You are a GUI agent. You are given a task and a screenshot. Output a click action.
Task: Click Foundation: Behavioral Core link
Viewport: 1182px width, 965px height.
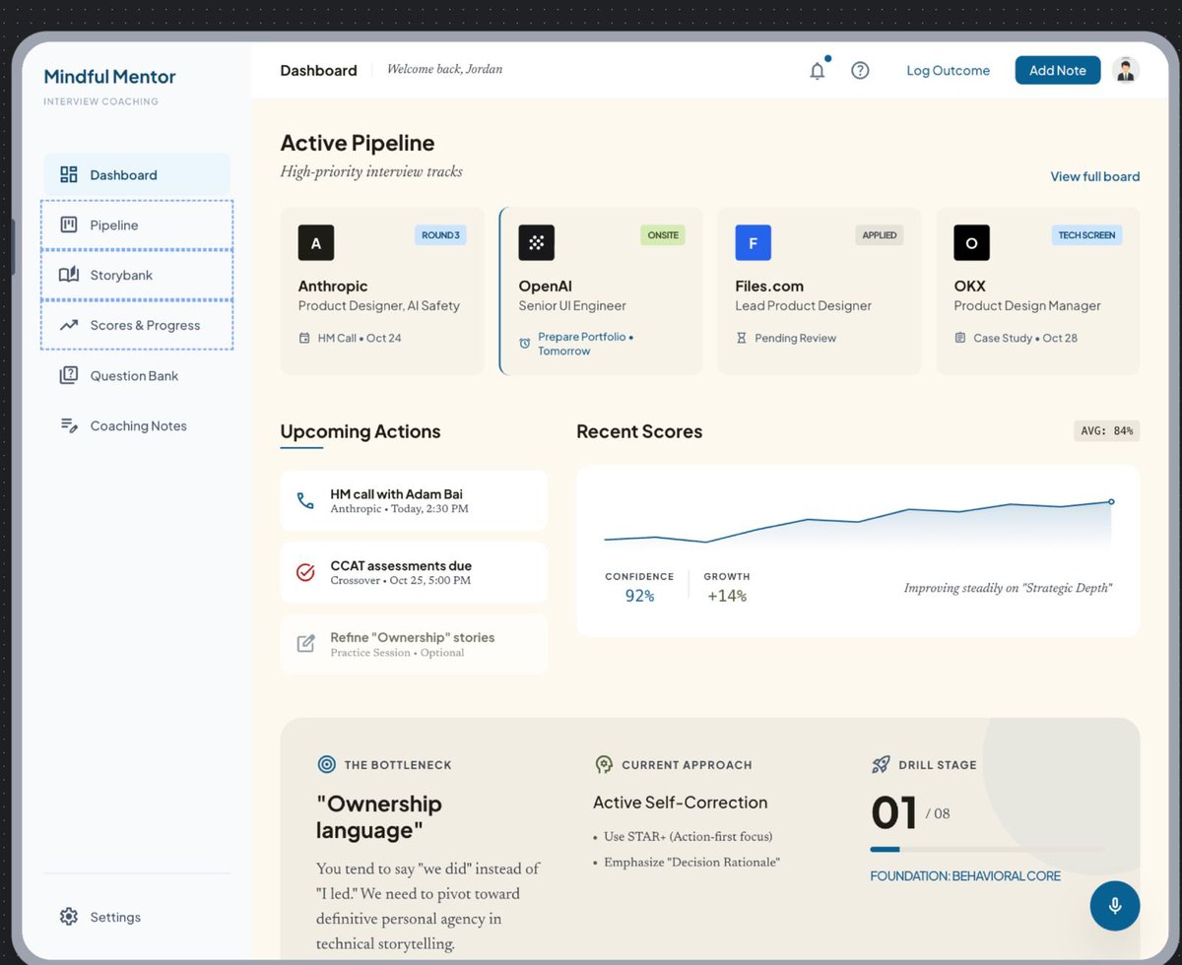pyautogui.click(x=965, y=875)
